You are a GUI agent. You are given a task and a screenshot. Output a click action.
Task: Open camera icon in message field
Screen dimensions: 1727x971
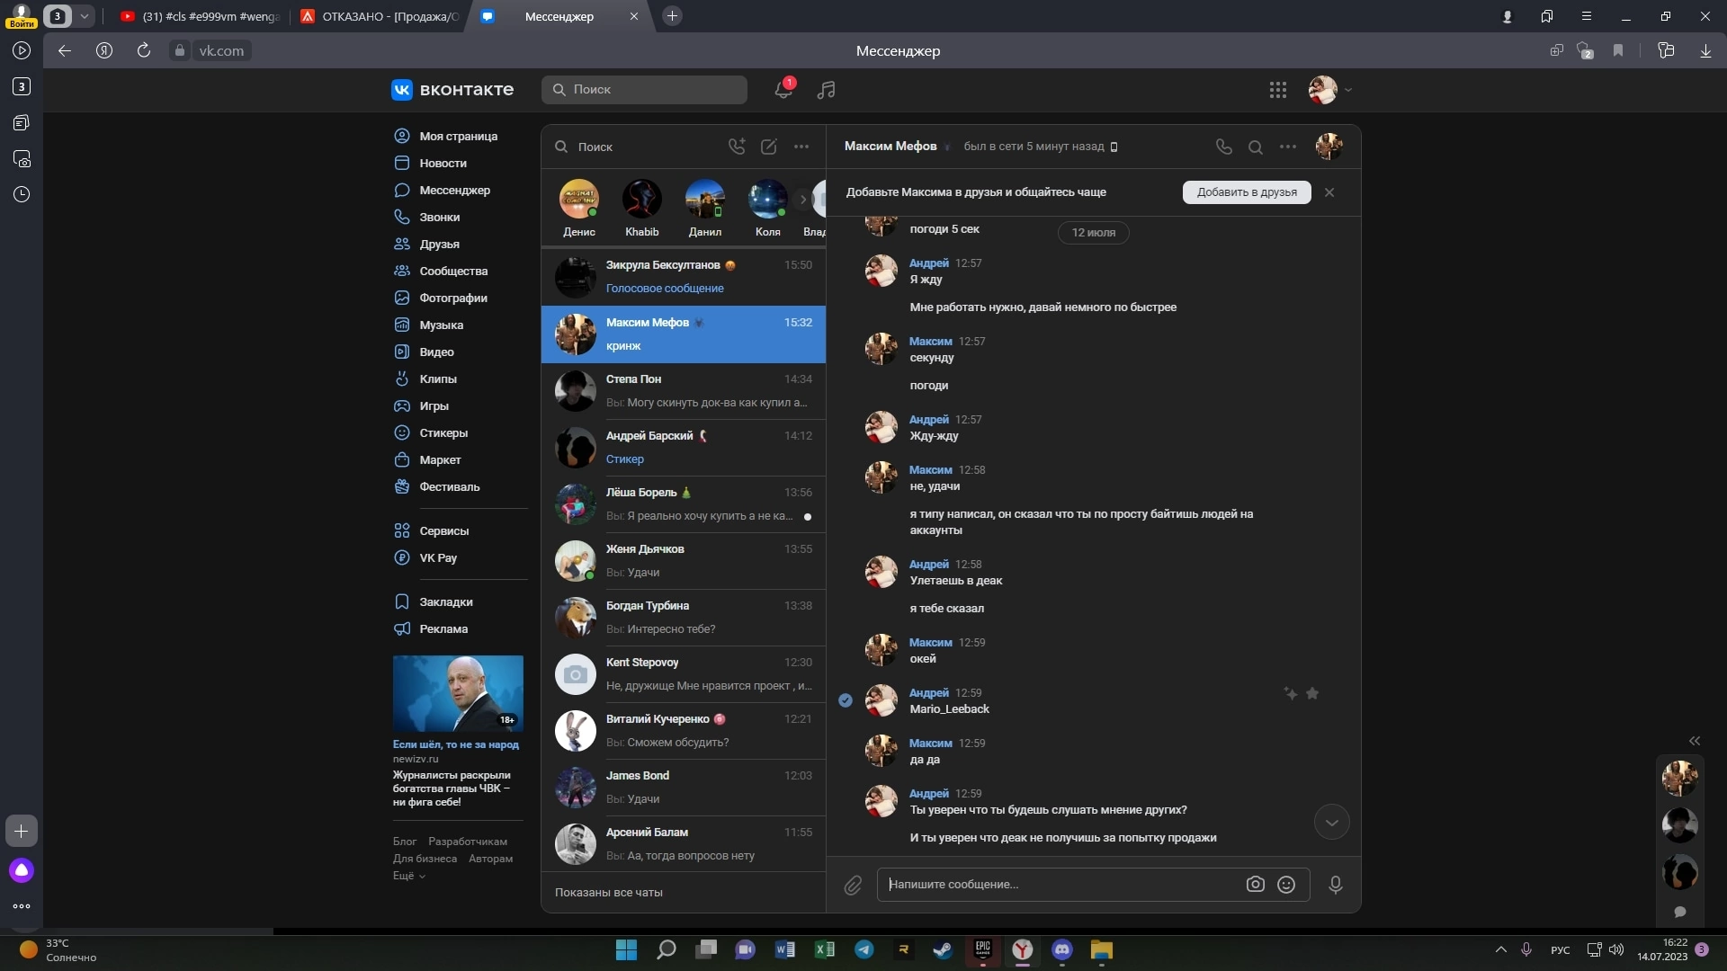coord(1256,885)
